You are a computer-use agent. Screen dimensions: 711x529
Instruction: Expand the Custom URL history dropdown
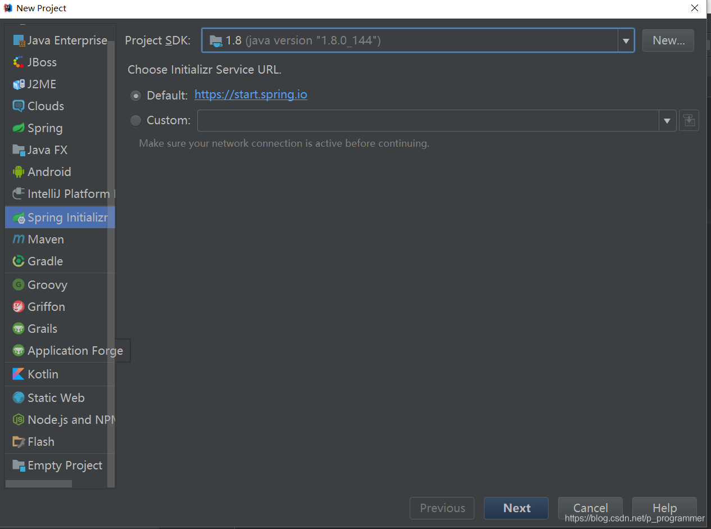pyautogui.click(x=667, y=120)
